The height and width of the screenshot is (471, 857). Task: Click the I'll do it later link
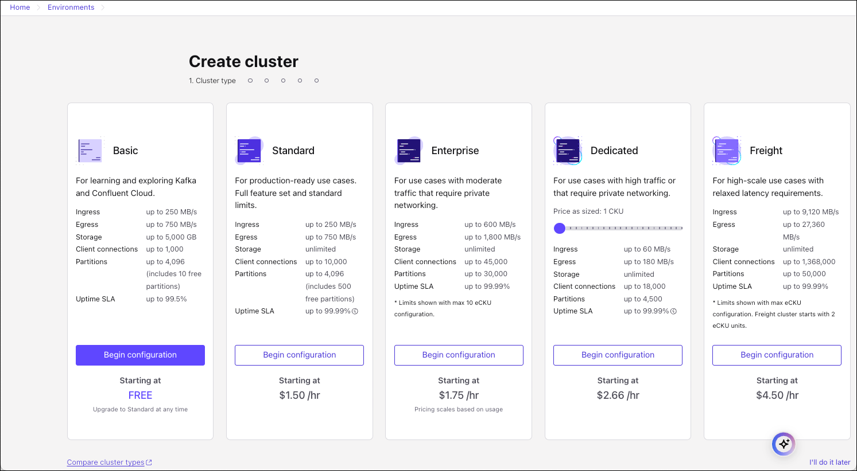(x=829, y=462)
